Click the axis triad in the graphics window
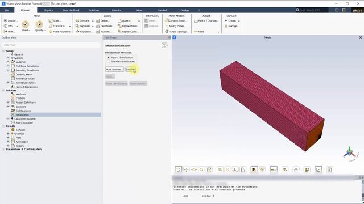The width and height of the screenshot is (364, 204). click(x=350, y=153)
